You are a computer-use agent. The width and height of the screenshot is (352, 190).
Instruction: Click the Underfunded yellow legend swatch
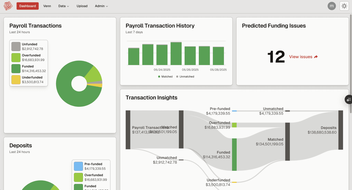point(16,80)
